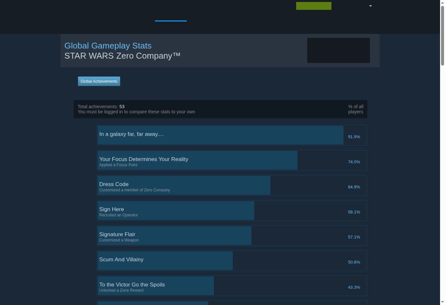445x305 pixels.
Task: Click the '% of all players' column header
Action: (356, 109)
